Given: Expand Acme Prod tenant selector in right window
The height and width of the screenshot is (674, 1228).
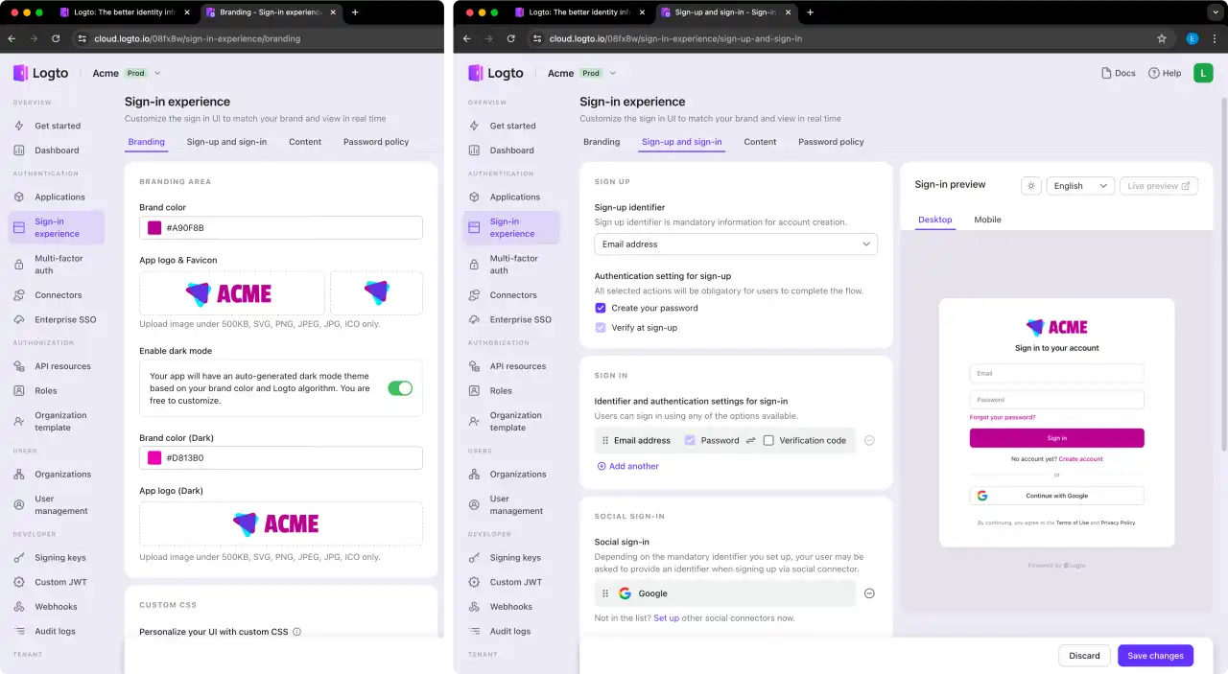Looking at the screenshot, I should [613, 73].
